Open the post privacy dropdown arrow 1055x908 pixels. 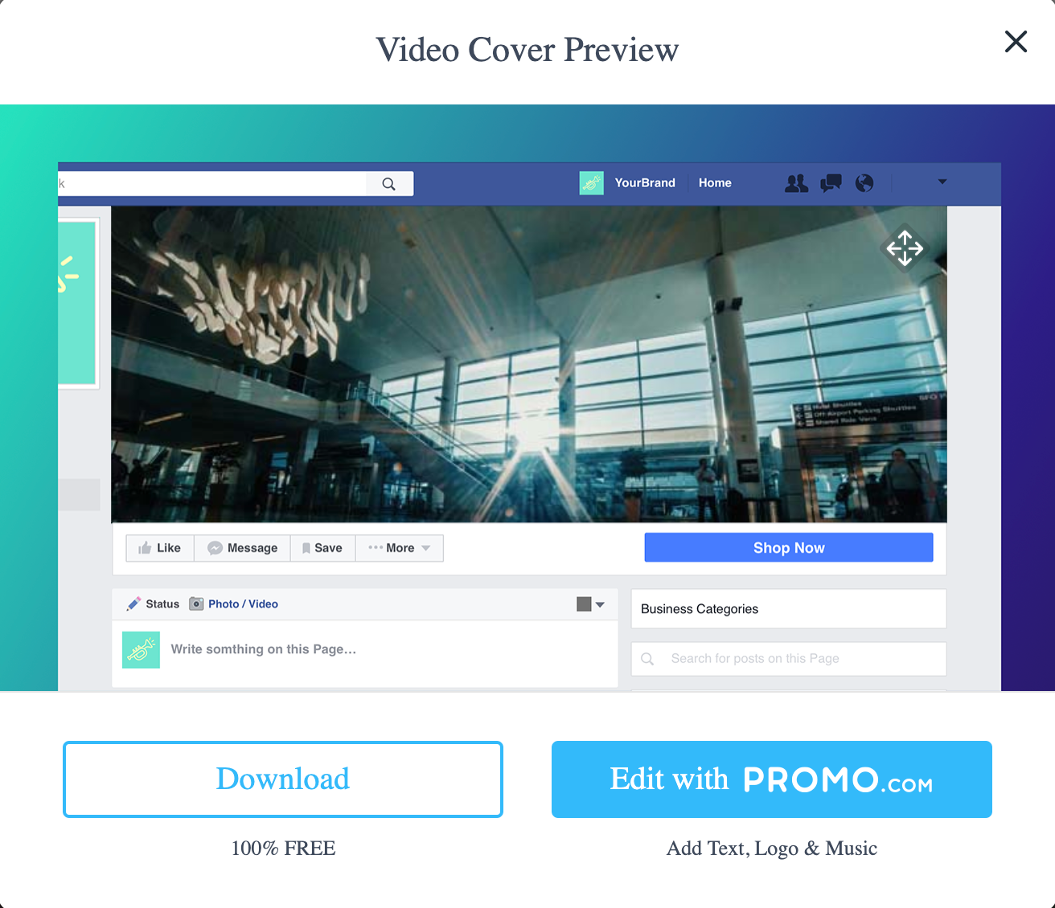(x=598, y=603)
